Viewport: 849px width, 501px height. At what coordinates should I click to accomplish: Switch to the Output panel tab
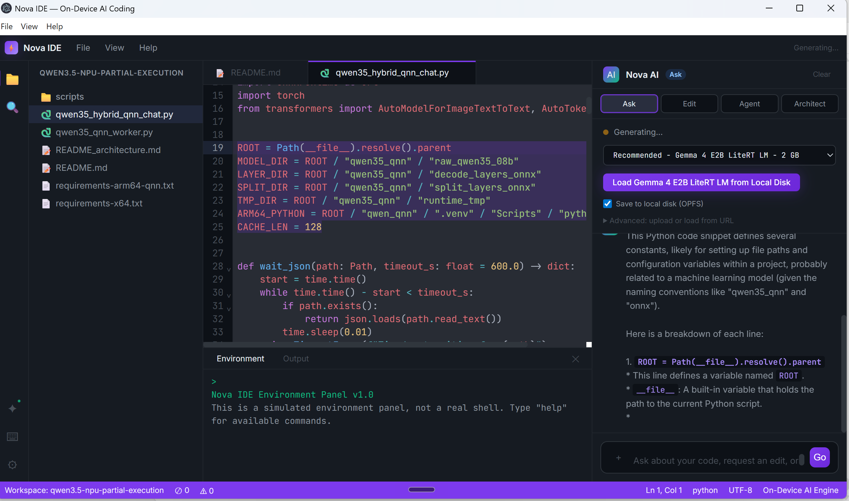pyautogui.click(x=296, y=358)
